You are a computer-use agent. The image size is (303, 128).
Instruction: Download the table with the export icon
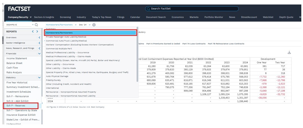click(289, 52)
